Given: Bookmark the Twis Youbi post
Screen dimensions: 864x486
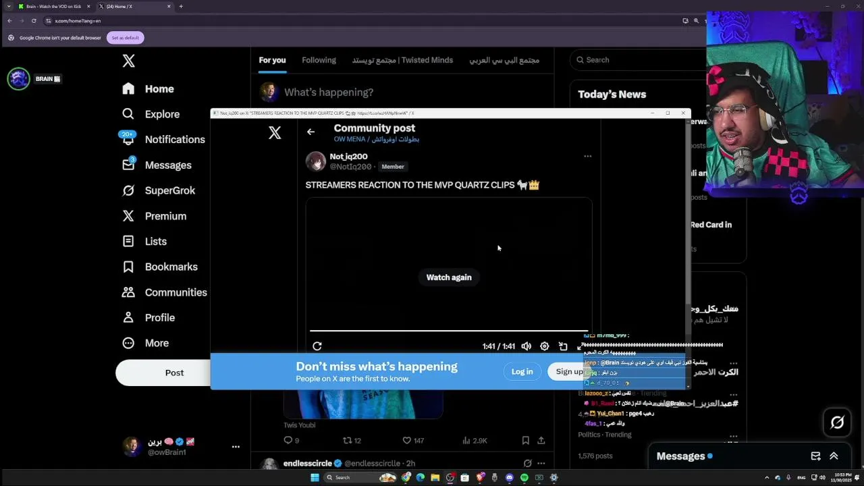Looking at the screenshot, I should coord(525,440).
